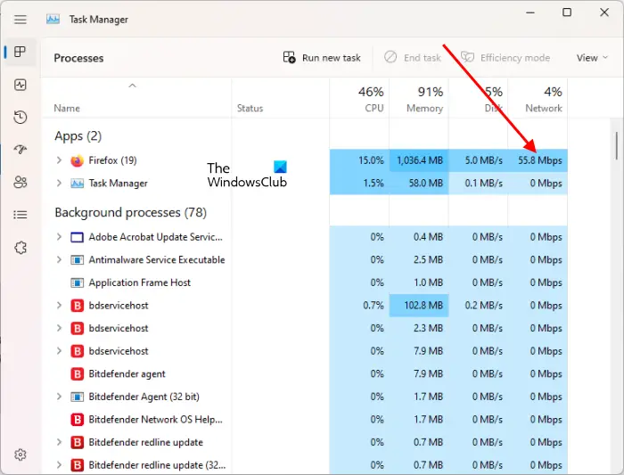
Task: Click the sort arrow above Name
Action: point(133,86)
